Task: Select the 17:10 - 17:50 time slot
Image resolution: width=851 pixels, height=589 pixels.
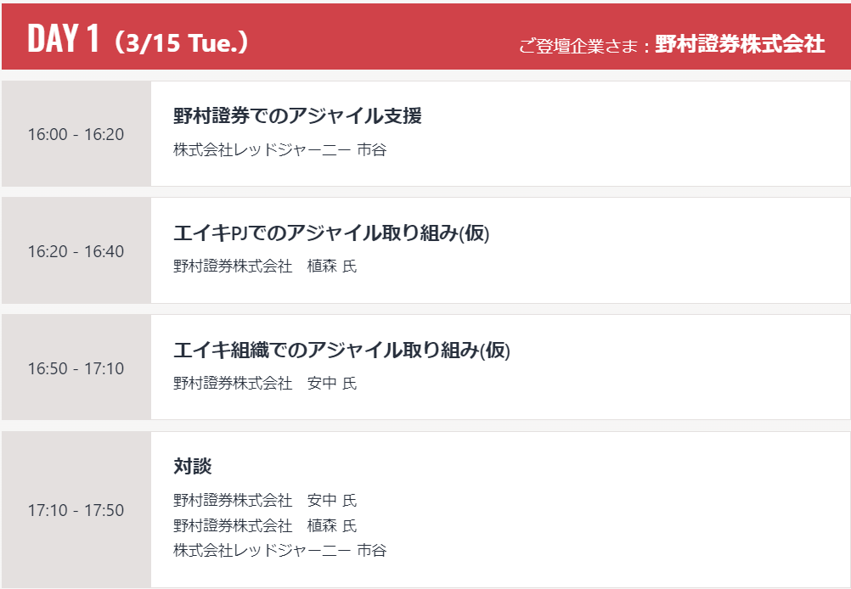Action: click(76, 510)
